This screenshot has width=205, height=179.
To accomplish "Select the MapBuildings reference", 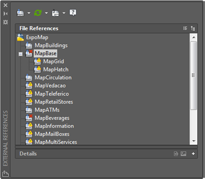I will [x=51, y=45].
